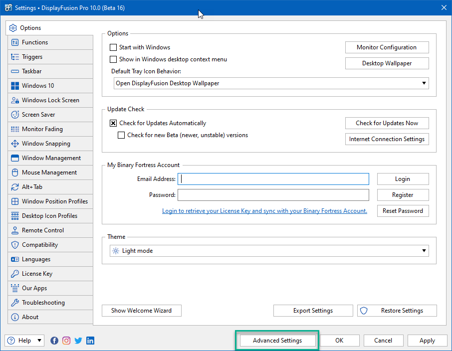Click Show Welcome Wizard button
The width and height of the screenshot is (452, 351).
click(142, 311)
